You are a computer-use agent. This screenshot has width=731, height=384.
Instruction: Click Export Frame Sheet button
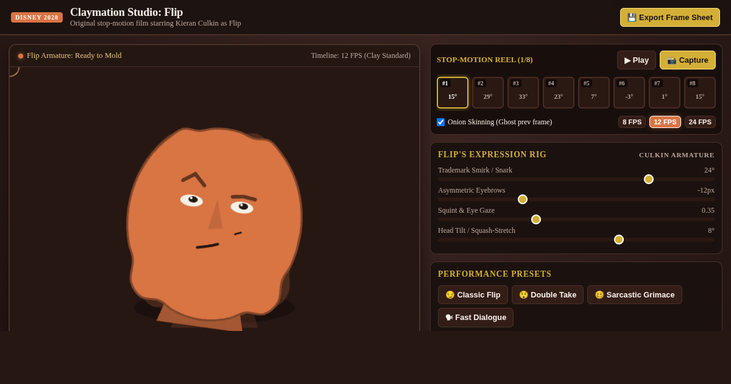pos(670,17)
